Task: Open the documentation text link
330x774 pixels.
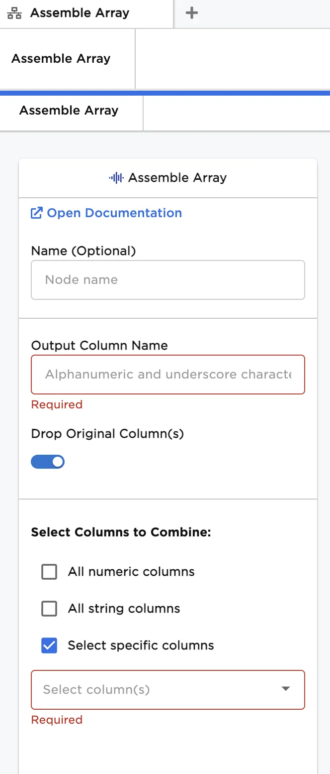Action: [114, 213]
